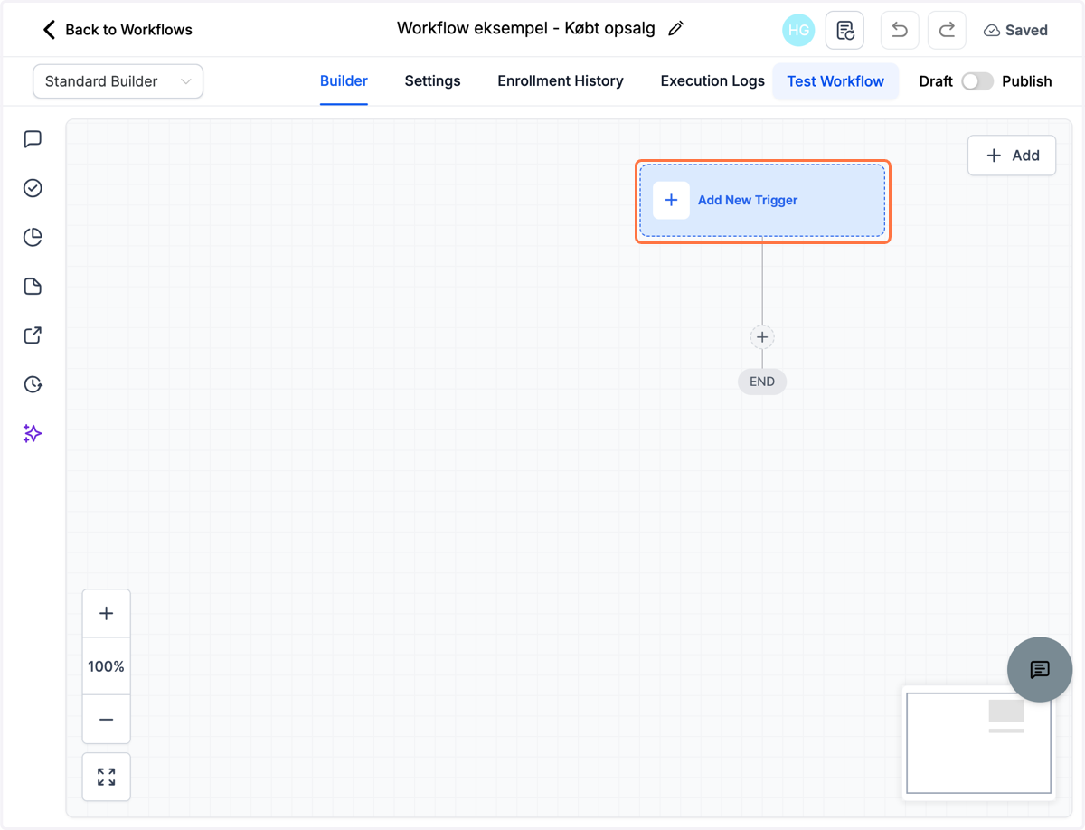The image size is (1085, 830).
Task: Click the workflow title 'Workflow eksempel - Købt opsalg'
Action: click(x=526, y=29)
